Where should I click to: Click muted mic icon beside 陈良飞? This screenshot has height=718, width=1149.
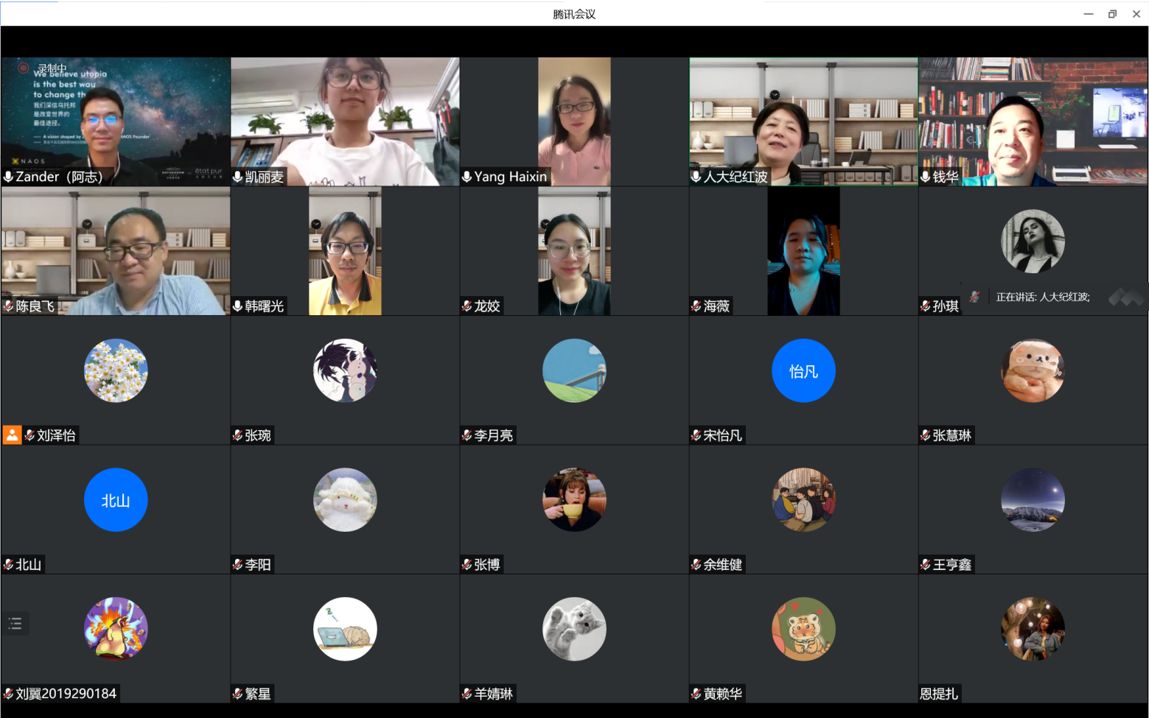pyautogui.click(x=9, y=306)
